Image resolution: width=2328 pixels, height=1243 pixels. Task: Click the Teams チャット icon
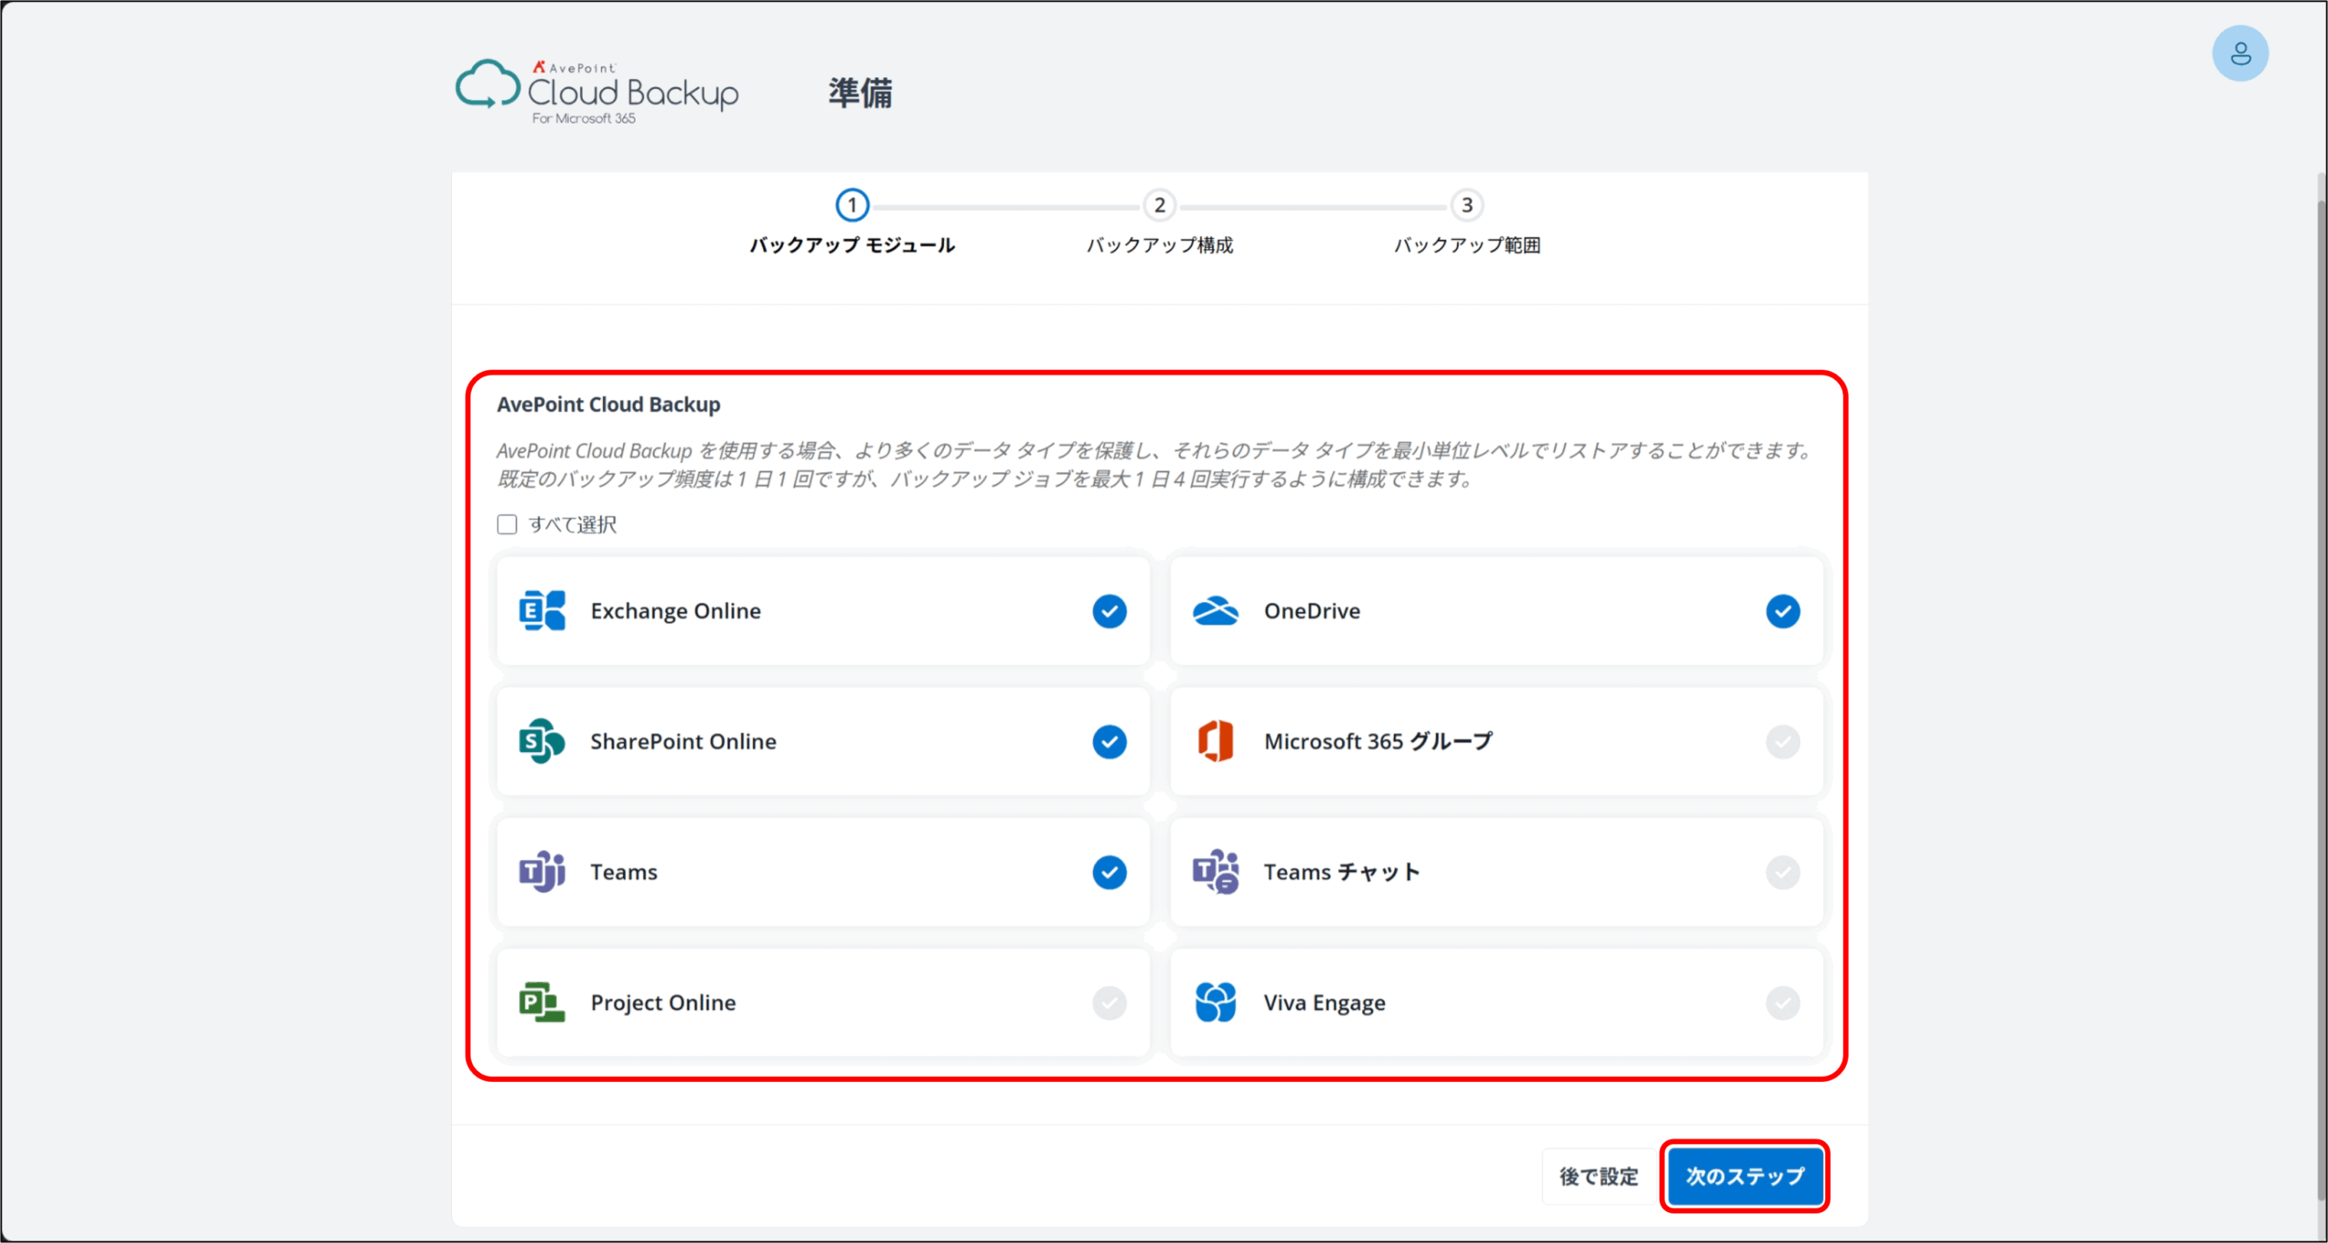pyautogui.click(x=1215, y=872)
